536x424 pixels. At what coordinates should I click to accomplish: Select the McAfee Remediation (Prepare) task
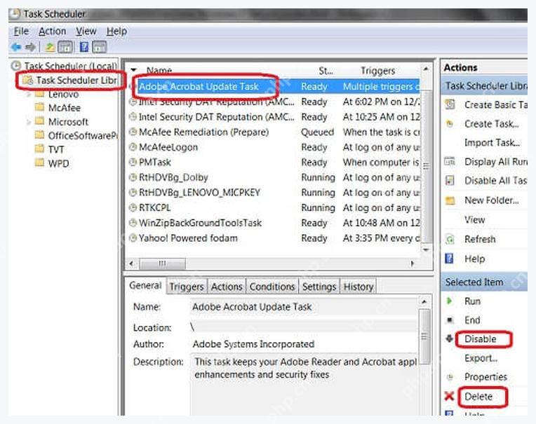[274, 132]
